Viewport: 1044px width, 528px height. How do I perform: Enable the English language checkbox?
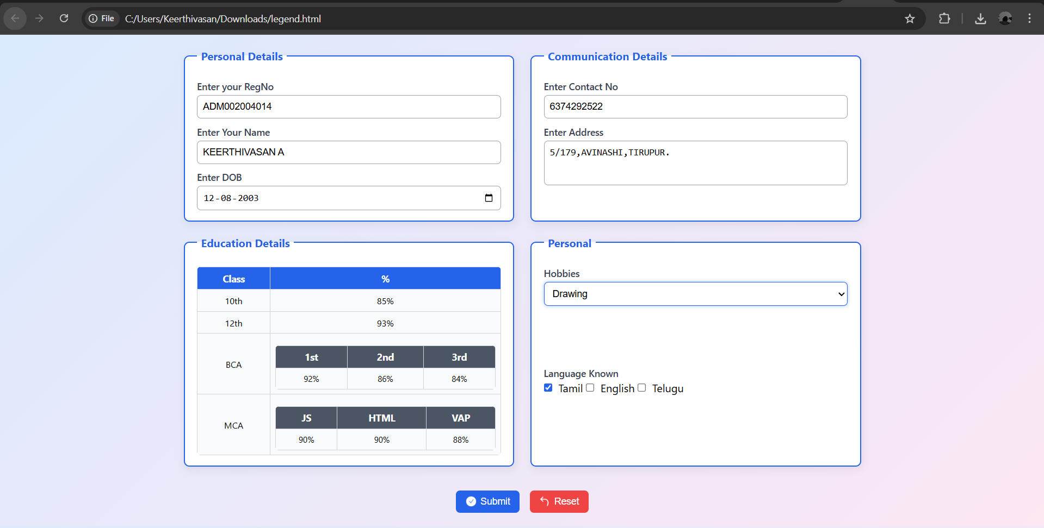coord(590,387)
